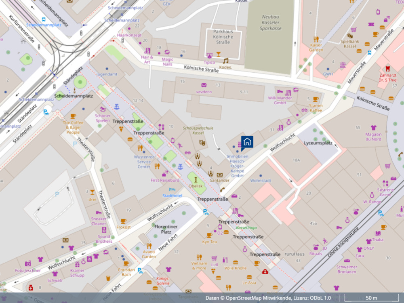Select the Stadthotel bed icon
The height and width of the screenshot is (303, 404).
click(173, 189)
